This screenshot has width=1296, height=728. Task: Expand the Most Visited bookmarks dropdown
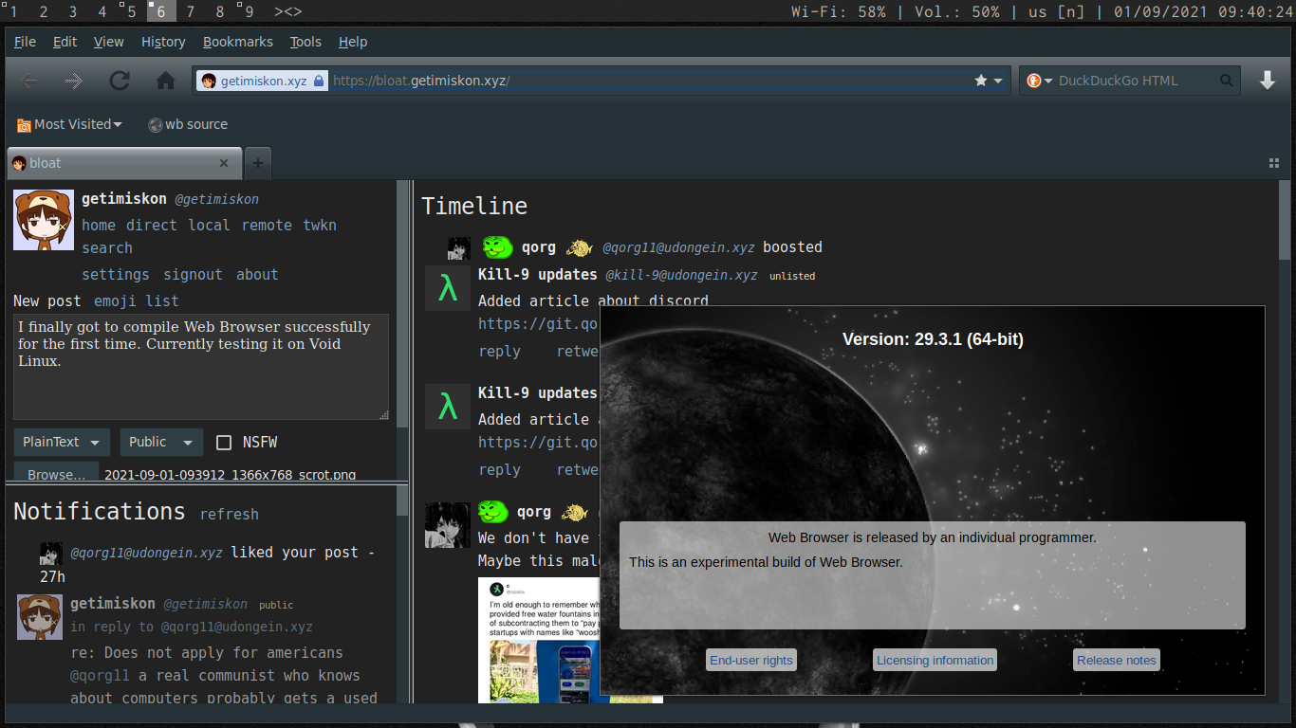(69, 124)
